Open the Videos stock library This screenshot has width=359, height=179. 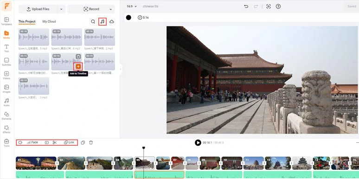click(x=6, y=75)
